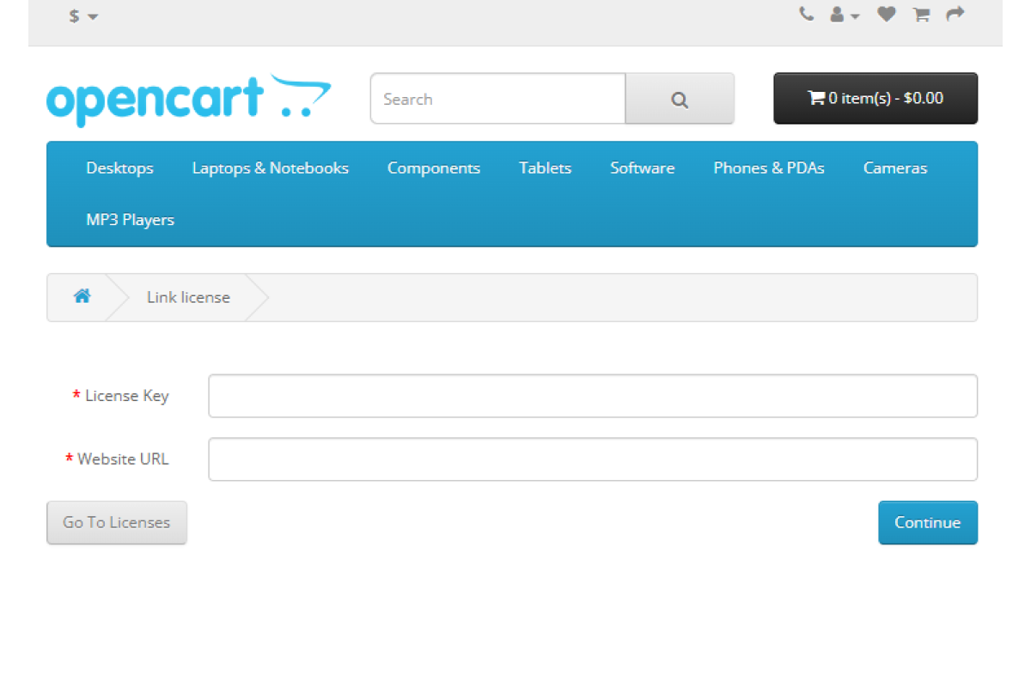The image size is (1031, 687).
Task: Open the wish list heart icon
Action: 886,15
